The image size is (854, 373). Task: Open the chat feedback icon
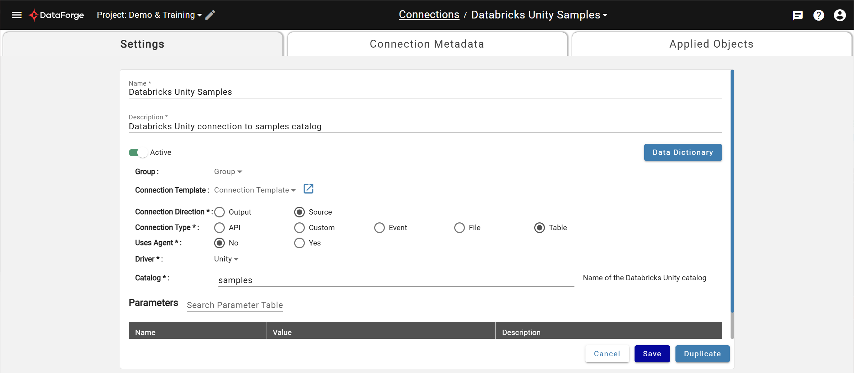(x=798, y=15)
